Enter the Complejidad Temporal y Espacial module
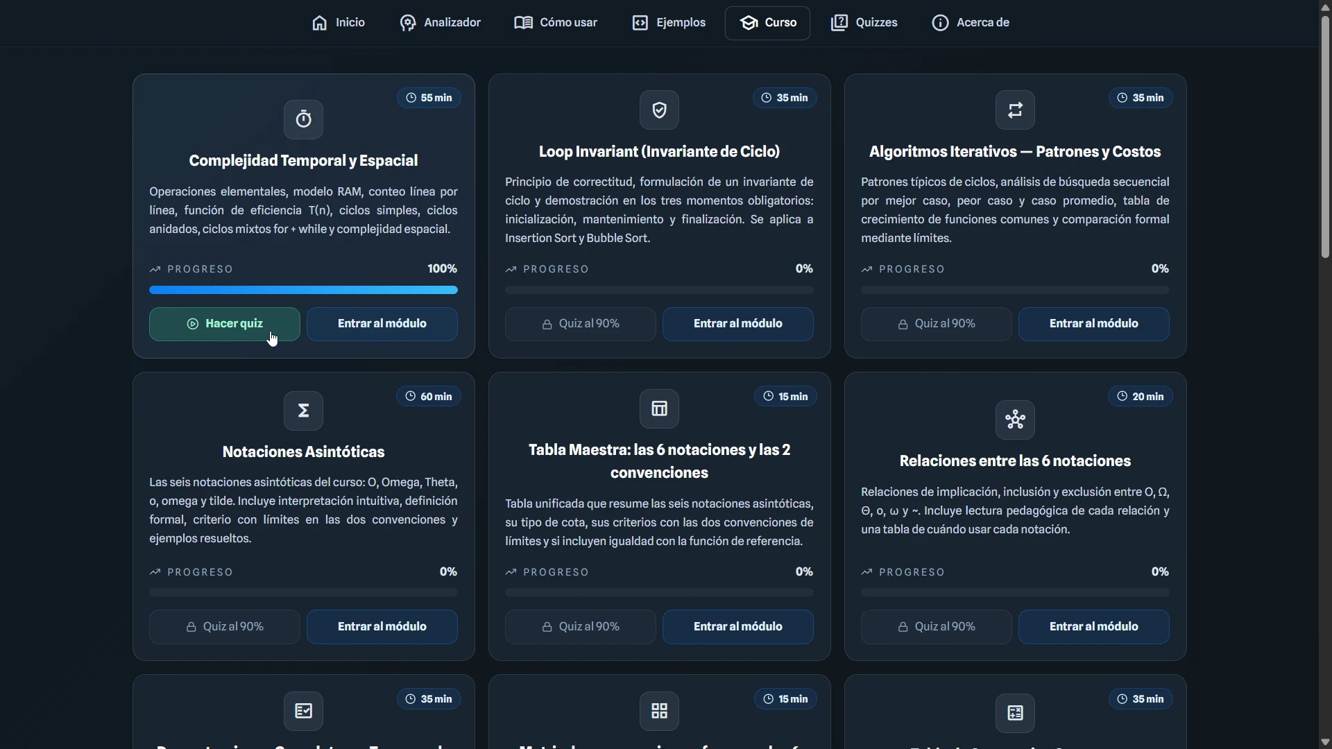Image resolution: width=1332 pixels, height=749 pixels. 382,324
